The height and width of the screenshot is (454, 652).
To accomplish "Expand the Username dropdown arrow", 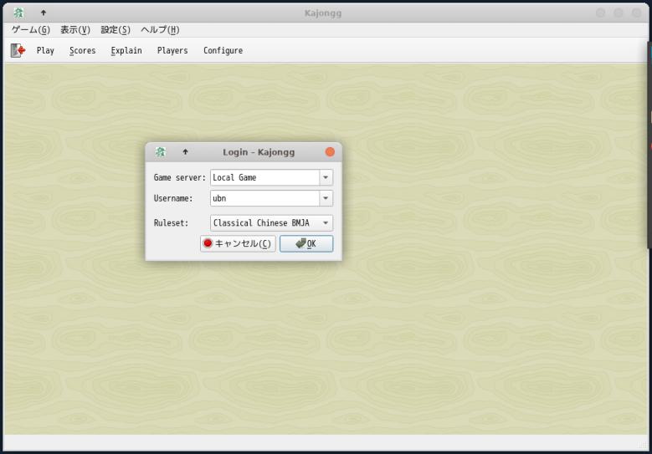I will tap(326, 198).
